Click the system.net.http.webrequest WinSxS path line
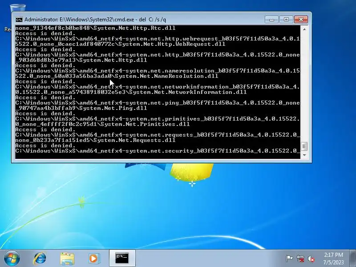Viewport: 356px width, 267px height. (x=158, y=39)
